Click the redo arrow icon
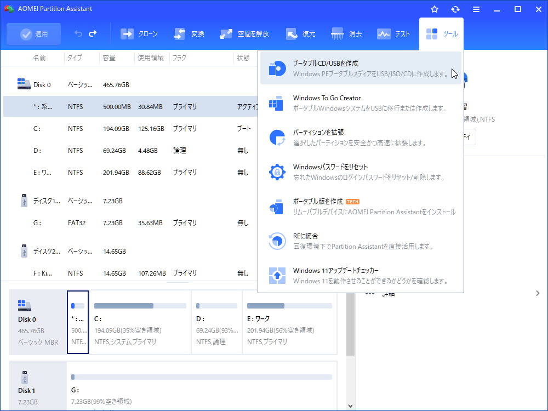Viewport: 548px width, 411px height. tap(93, 34)
